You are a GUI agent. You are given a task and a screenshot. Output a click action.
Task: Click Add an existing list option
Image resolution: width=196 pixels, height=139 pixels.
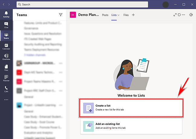131,126
